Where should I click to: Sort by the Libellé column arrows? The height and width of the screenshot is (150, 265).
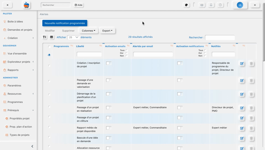(x=101, y=46)
